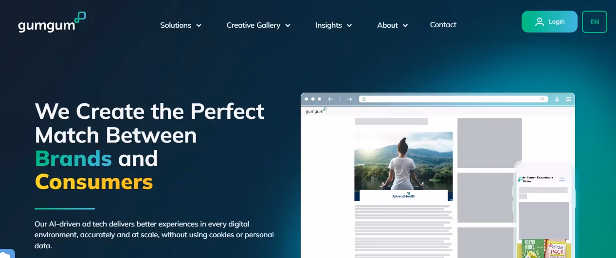Click the gumgum logo in header
Screen dimensions: 616x258
tap(52, 22)
